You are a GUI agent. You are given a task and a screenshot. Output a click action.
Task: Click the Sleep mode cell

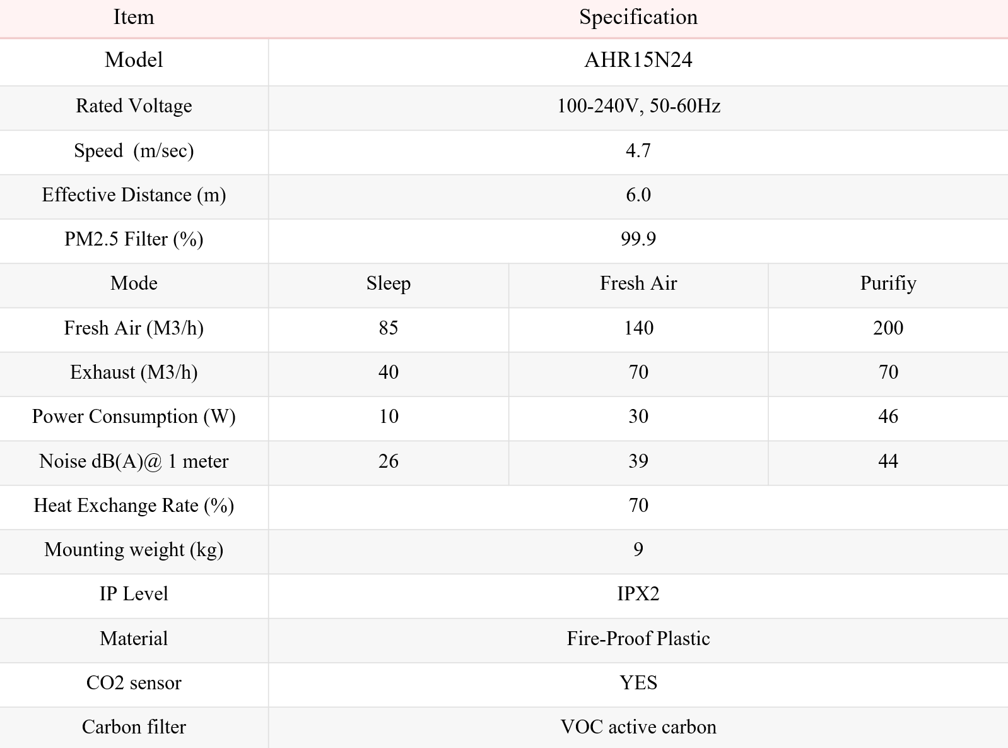click(389, 283)
